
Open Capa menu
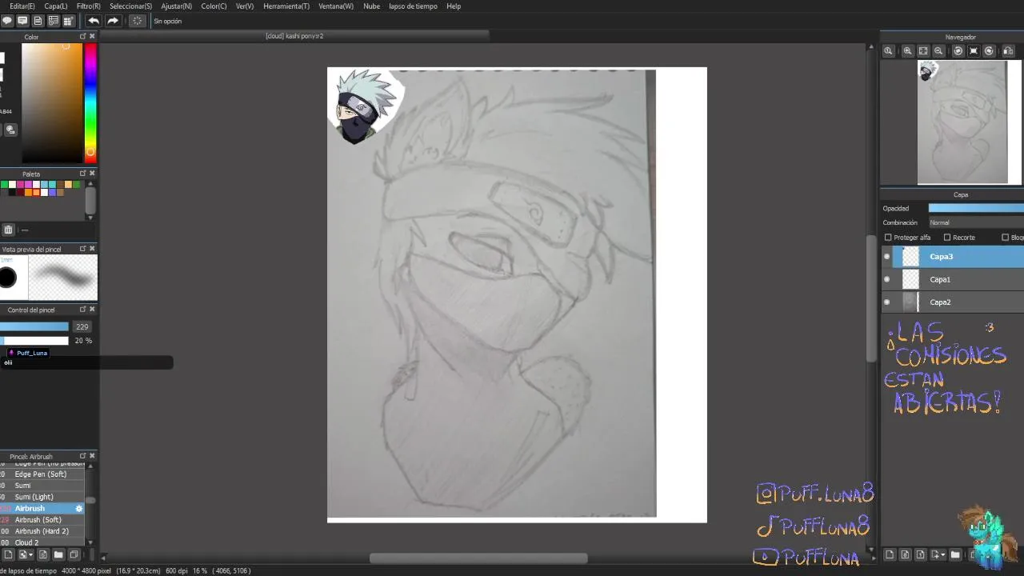pyautogui.click(x=55, y=6)
